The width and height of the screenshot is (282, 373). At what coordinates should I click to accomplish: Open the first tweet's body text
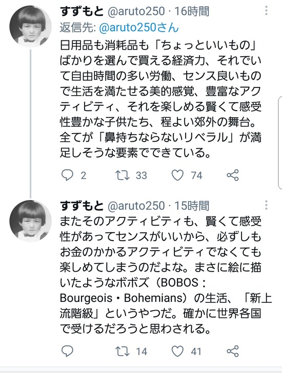[160, 99]
